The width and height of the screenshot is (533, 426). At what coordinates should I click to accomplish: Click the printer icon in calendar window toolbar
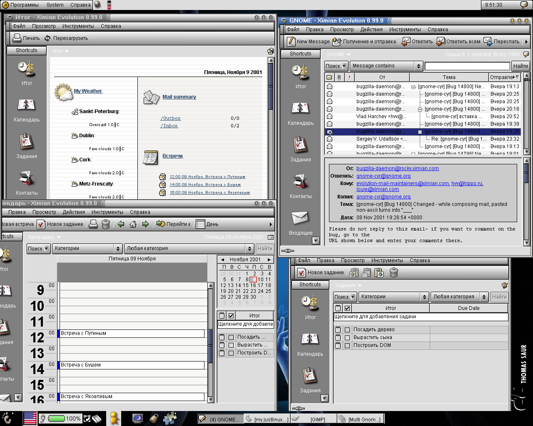pos(94,224)
